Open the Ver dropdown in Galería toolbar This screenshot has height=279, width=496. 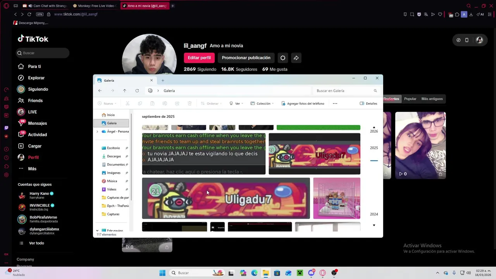click(236, 103)
